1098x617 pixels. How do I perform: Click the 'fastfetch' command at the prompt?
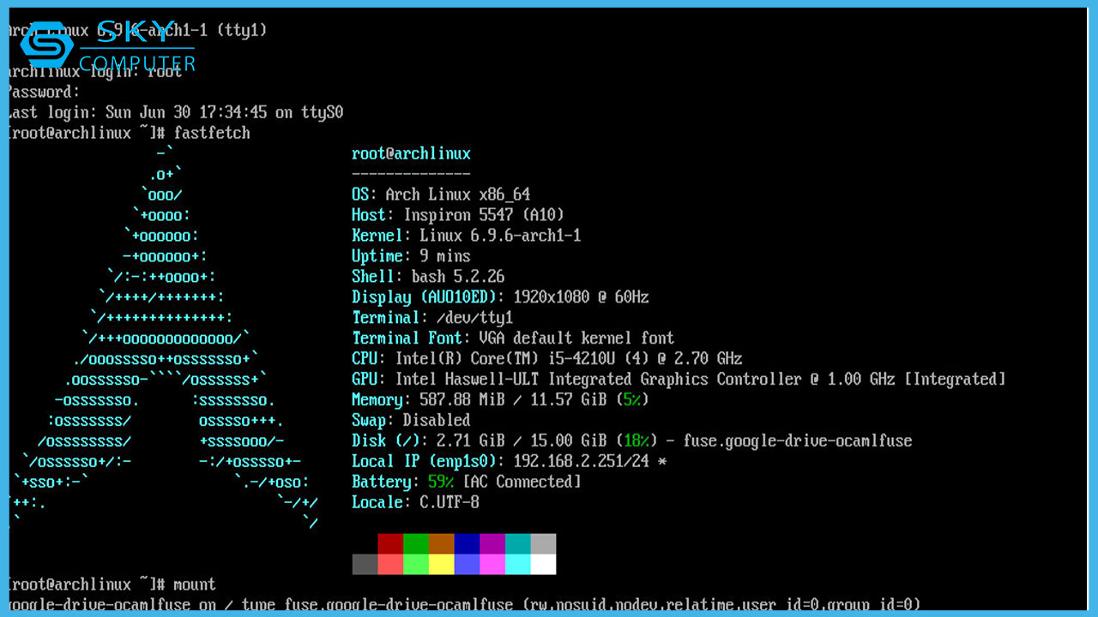click(x=212, y=134)
